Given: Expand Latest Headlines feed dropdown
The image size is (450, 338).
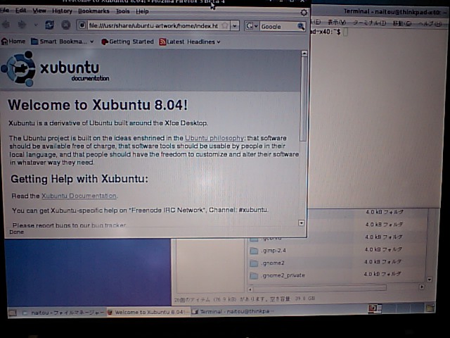Looking at the screenshot, I should point(190,42).
